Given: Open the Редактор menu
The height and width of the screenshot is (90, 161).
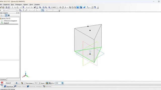Looking at the screenshot, I should [x=7, y=4].
